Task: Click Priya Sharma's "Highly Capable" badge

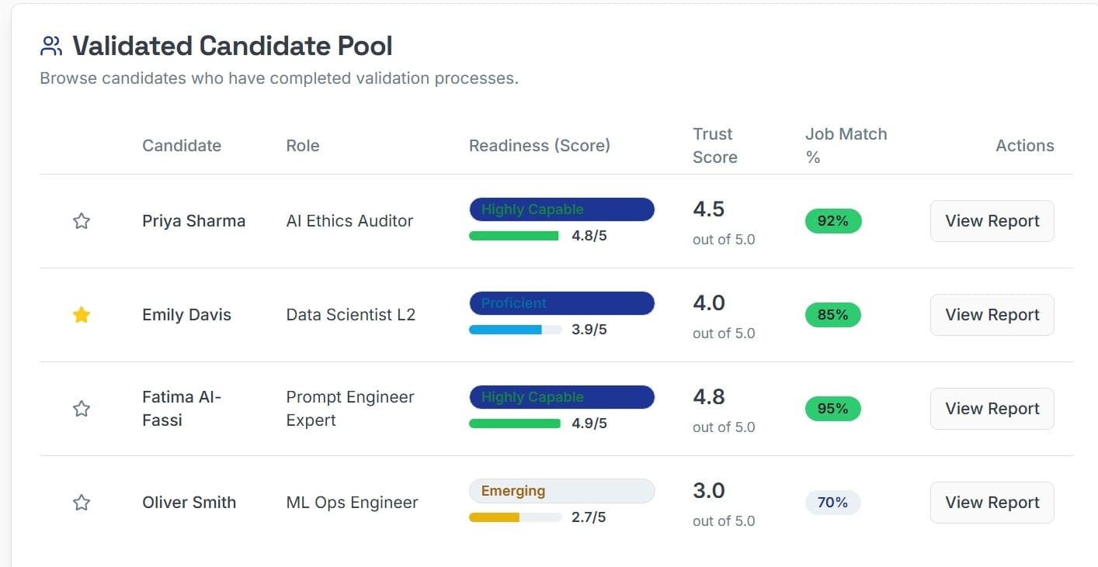Action: [561, 209]
